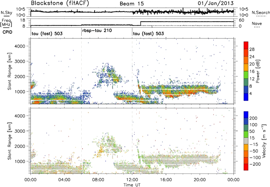Click the "60" Nave axis tick
This screenshot has height=187, width=270.
pyautogui.click(x=241, y=20)
